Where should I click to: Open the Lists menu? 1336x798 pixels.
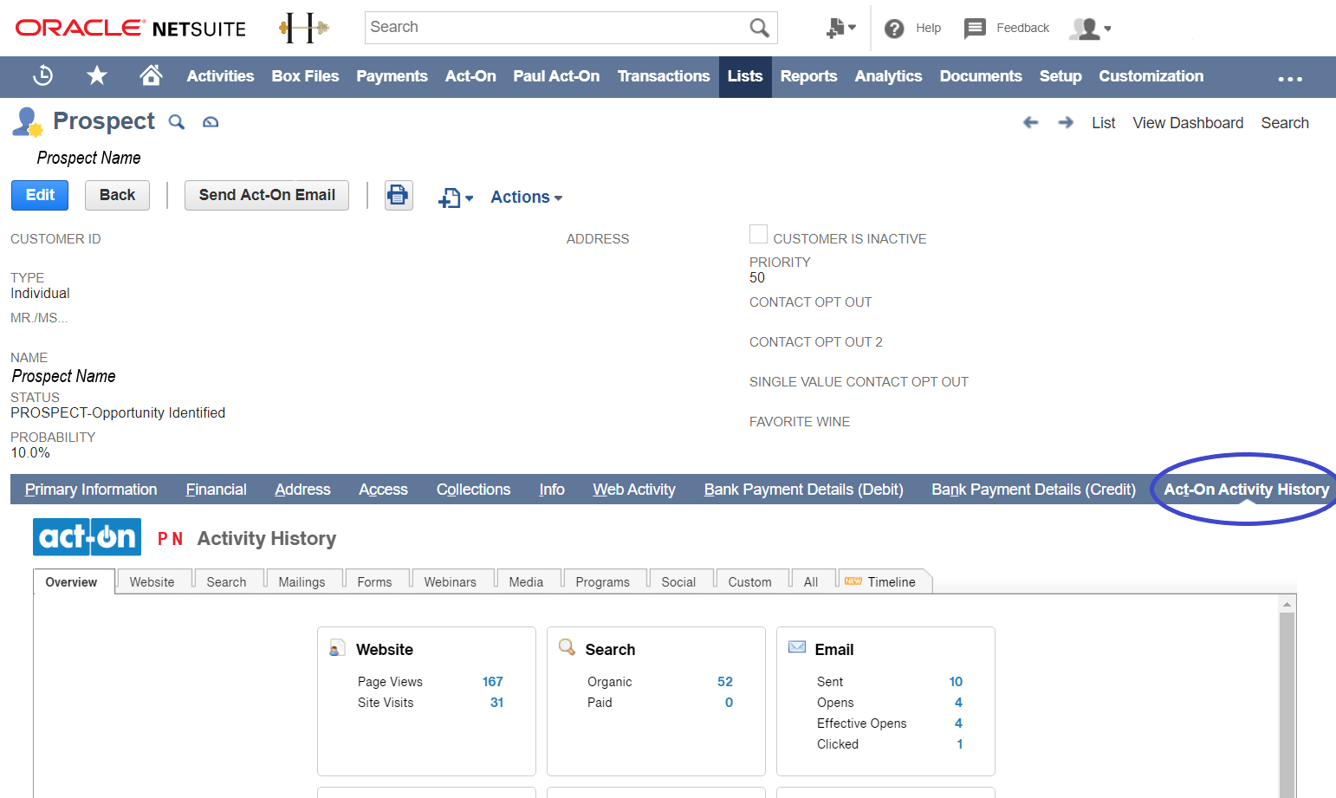pos(745,76)
